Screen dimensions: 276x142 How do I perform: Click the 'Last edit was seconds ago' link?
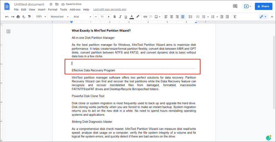[x=110, y=10]
